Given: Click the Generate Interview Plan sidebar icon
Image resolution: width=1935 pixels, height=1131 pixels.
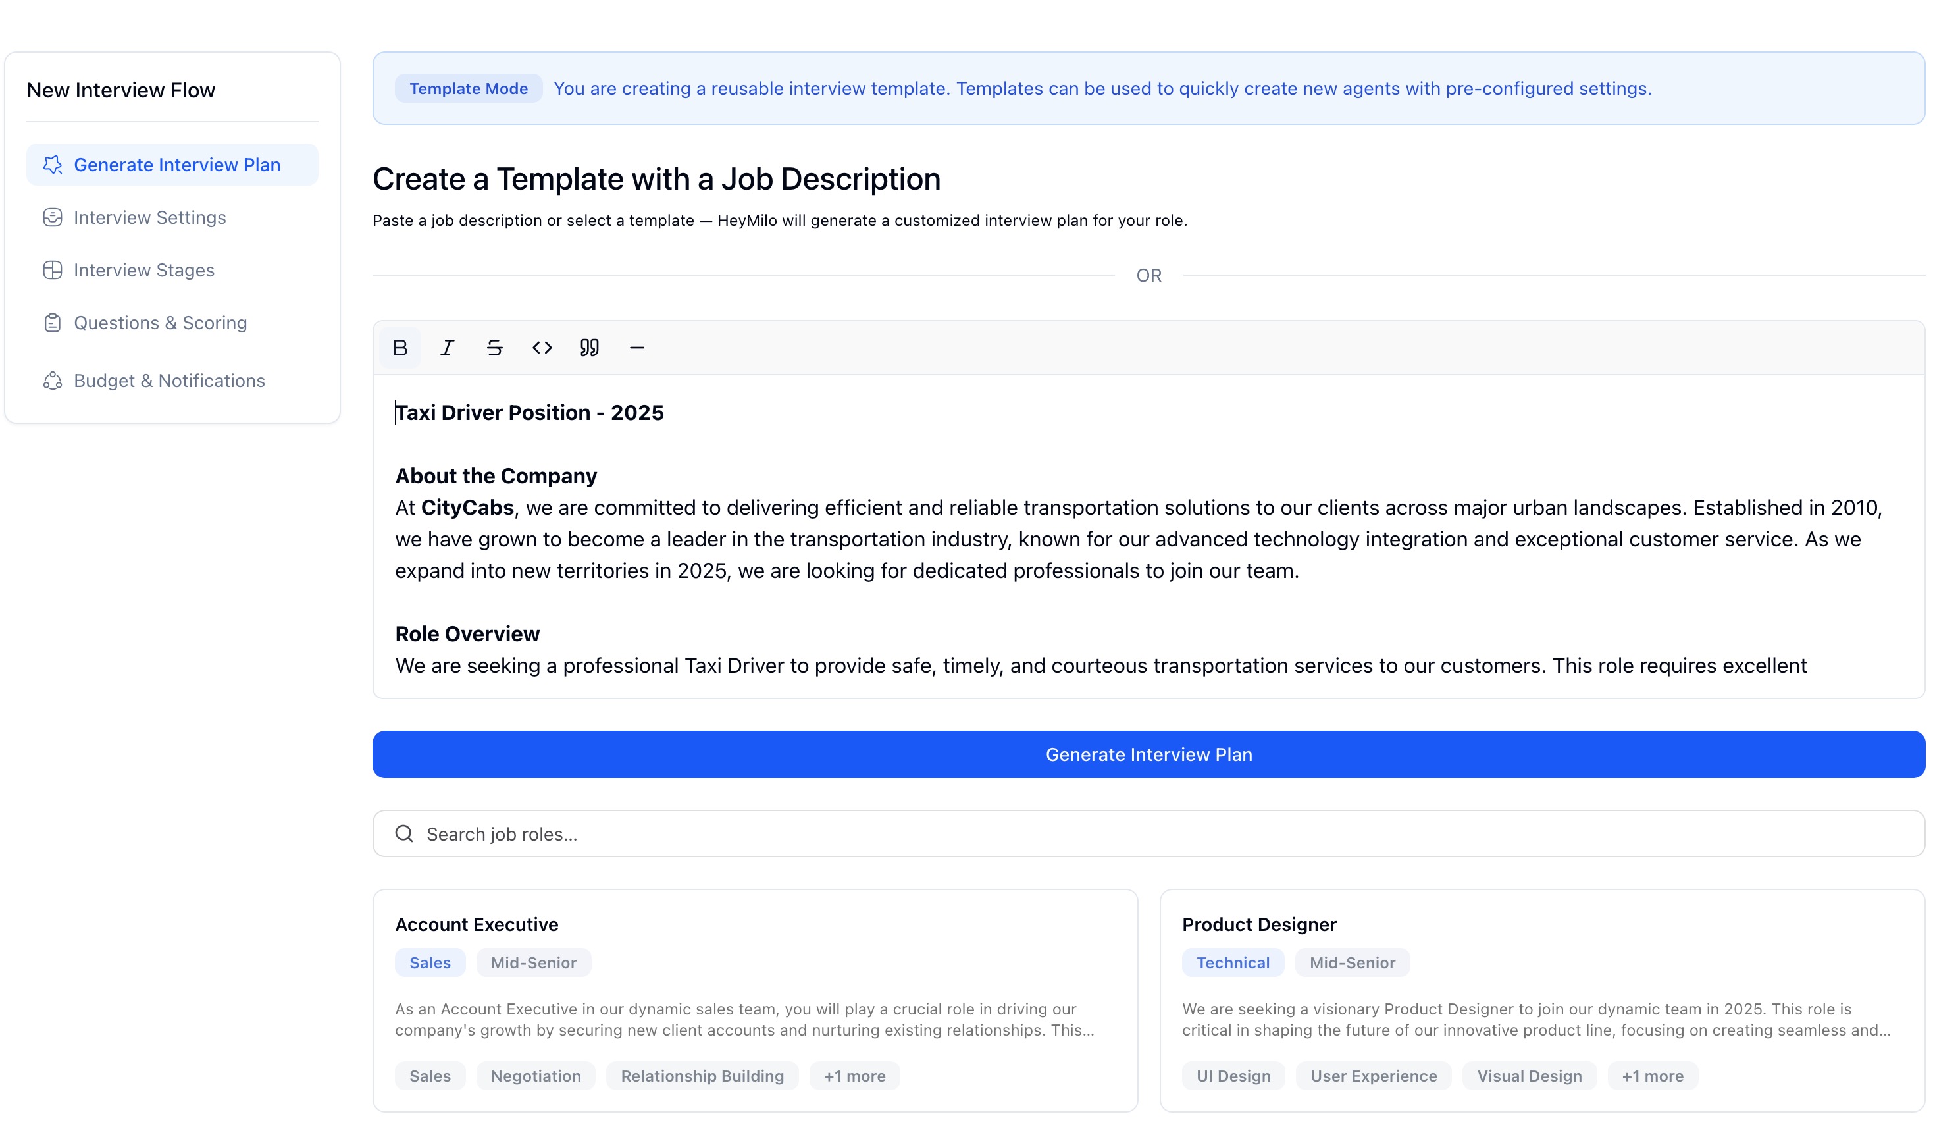Looking at the screenshot, I should point(52,165).
